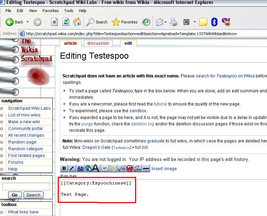This screenshot has height=216, width=267.
Task: Open the Tools menu
Action: (x=69, y=11)
